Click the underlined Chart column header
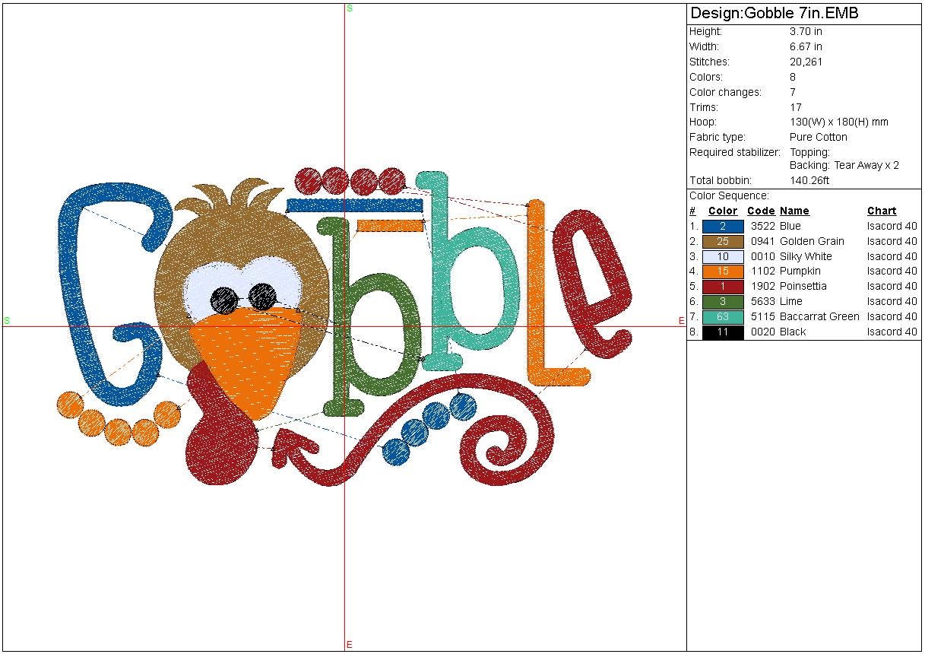The image size is (925, 654). click(882, 211)
